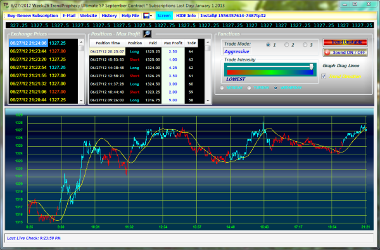Select Trade Mode option 3
Viewport: 380px width, 250px height.
coord(305,45)
